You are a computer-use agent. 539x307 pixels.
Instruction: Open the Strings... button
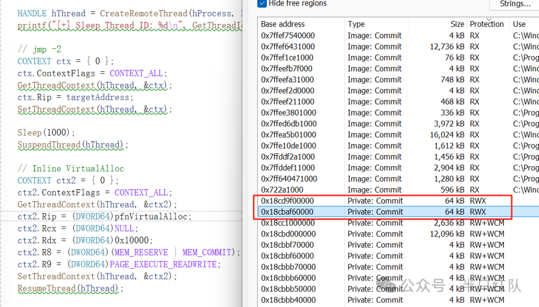click(x=515, y=4)
